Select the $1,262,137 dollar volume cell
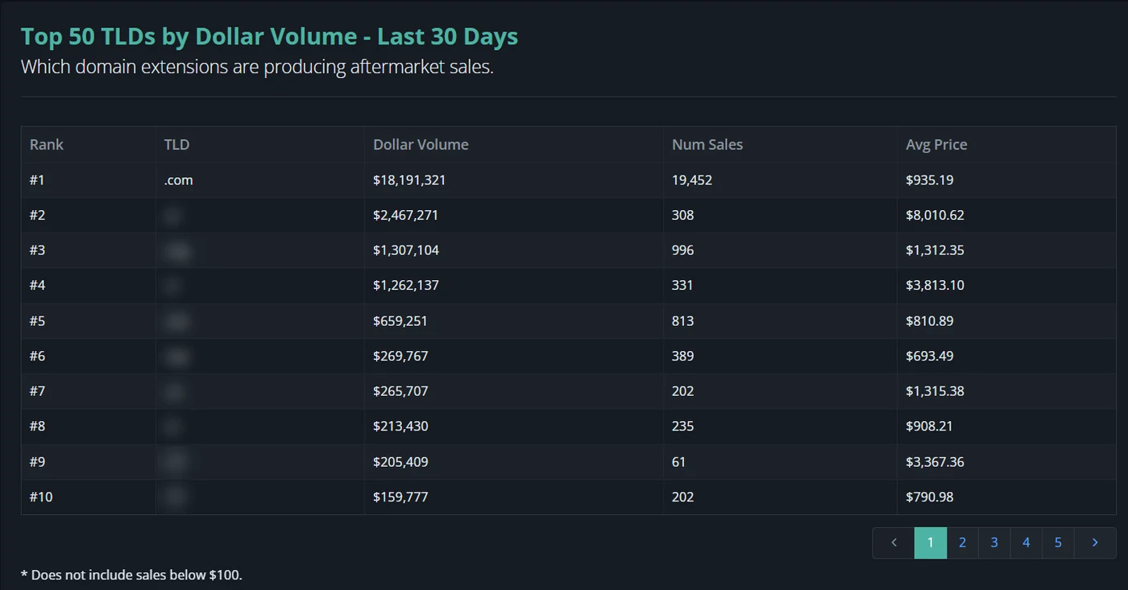The image size is (1128, 590). pyautogui.click(x=514, y=286)
